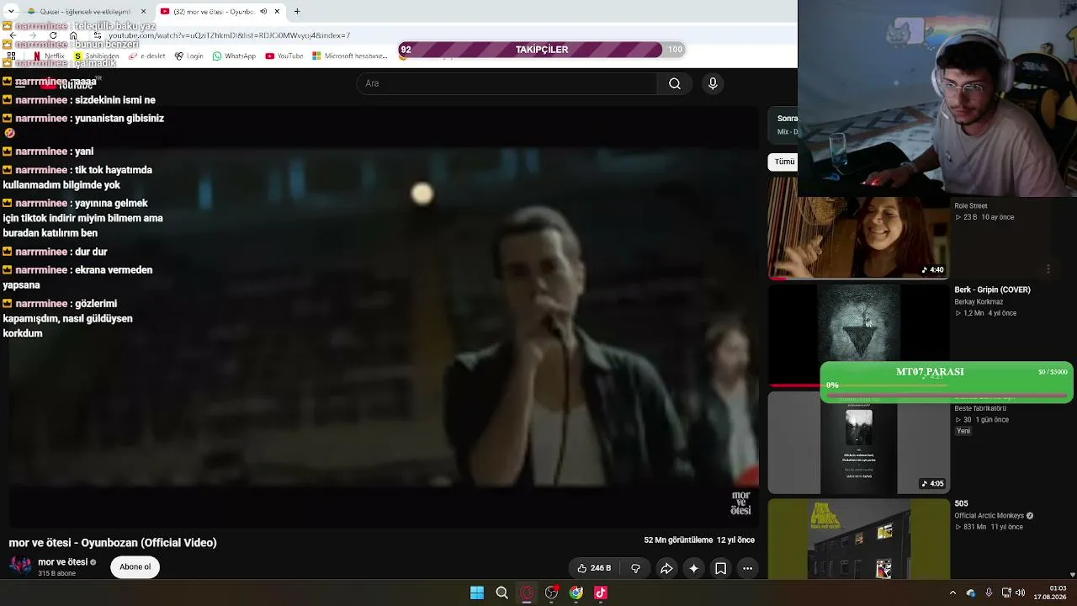Open the taskbar volume icon
This screenshot has height=606, width=1077.
[x=1020, y=593]
